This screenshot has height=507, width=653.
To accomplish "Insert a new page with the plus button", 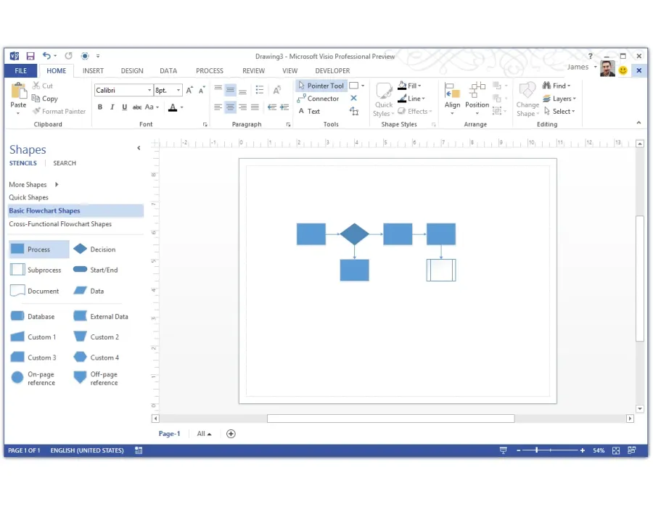I will coord(231,434).
